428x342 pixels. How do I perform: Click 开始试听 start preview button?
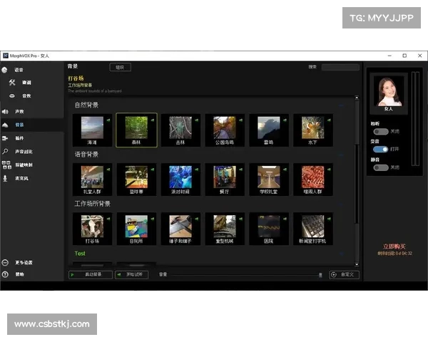point(131,274)
